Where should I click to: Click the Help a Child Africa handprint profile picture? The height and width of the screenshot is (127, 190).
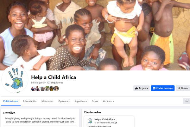coord(15,80)
